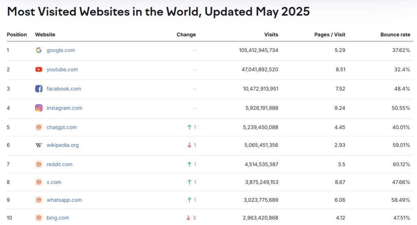Click the visits value 5,065,451,356
This screenshot has width=417, height=225.
pyautogui.click(x=261, y=145)
